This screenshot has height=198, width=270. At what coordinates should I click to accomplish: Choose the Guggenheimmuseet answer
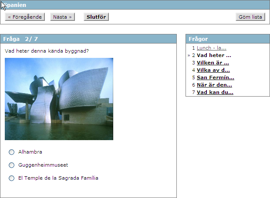click(11, 165)
